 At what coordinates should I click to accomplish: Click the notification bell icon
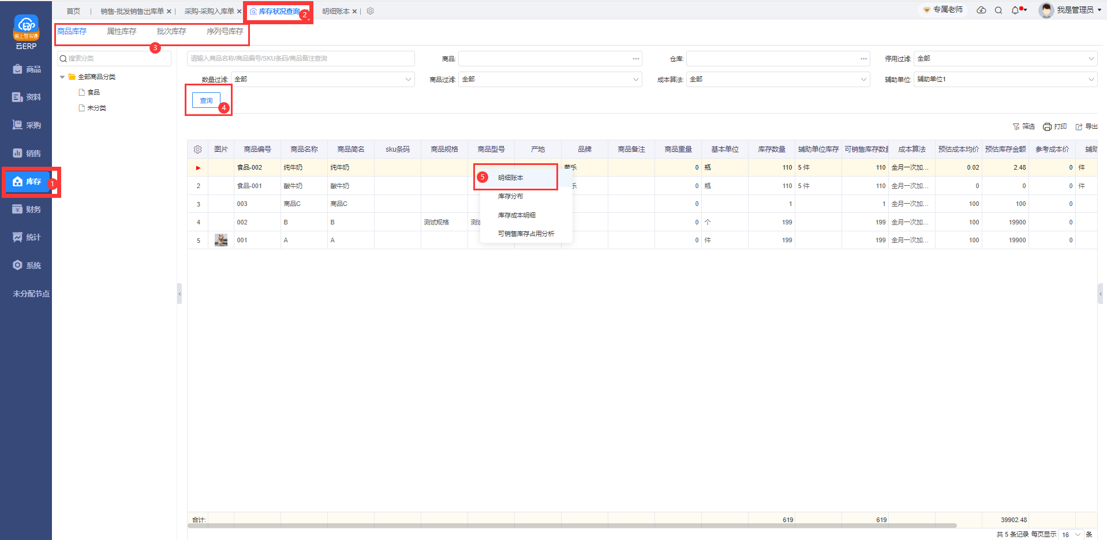[1015, 10]
